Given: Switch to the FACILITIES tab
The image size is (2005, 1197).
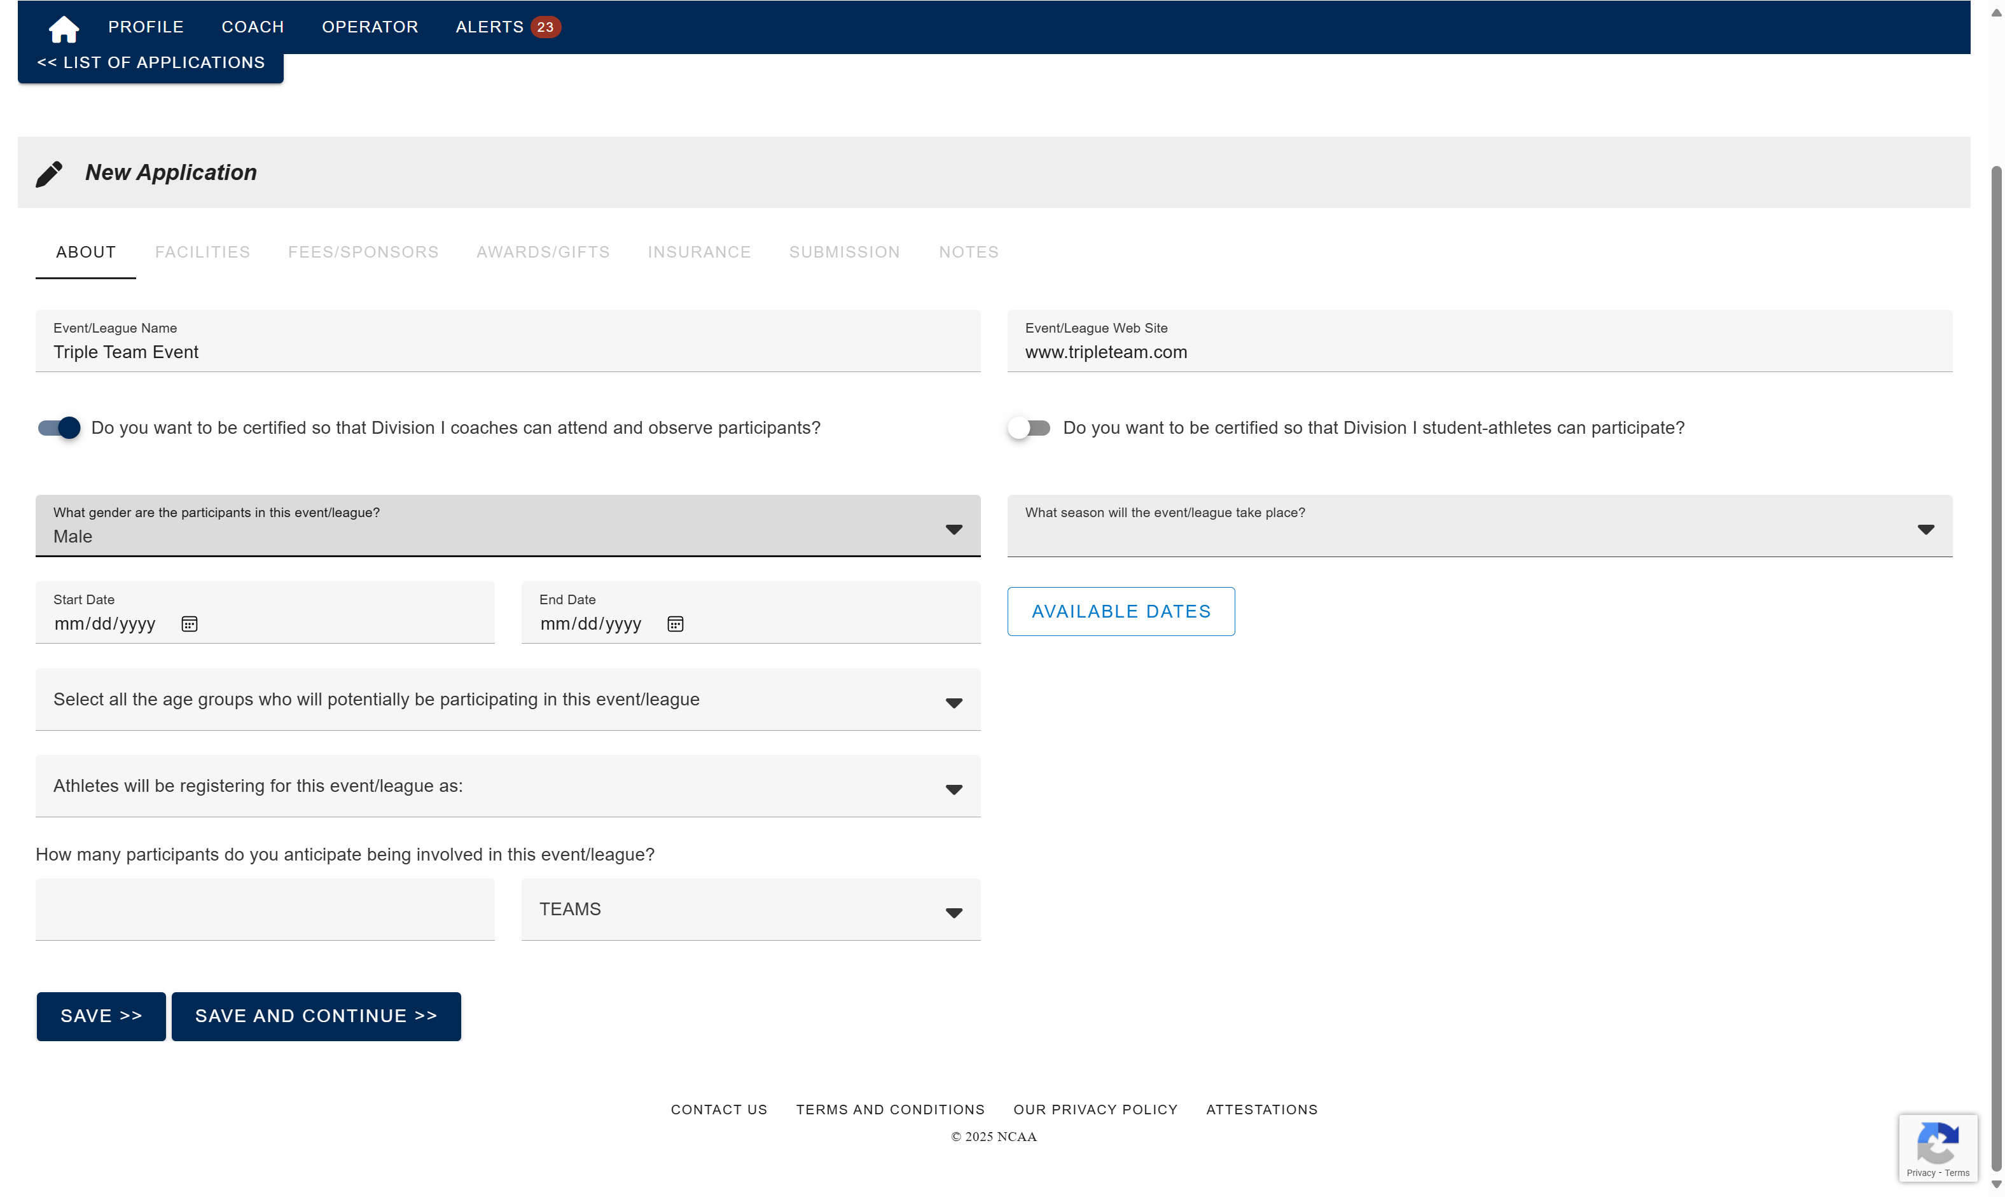Looking at the screenshot, I should pyautogui.click(x=202, y=252).
